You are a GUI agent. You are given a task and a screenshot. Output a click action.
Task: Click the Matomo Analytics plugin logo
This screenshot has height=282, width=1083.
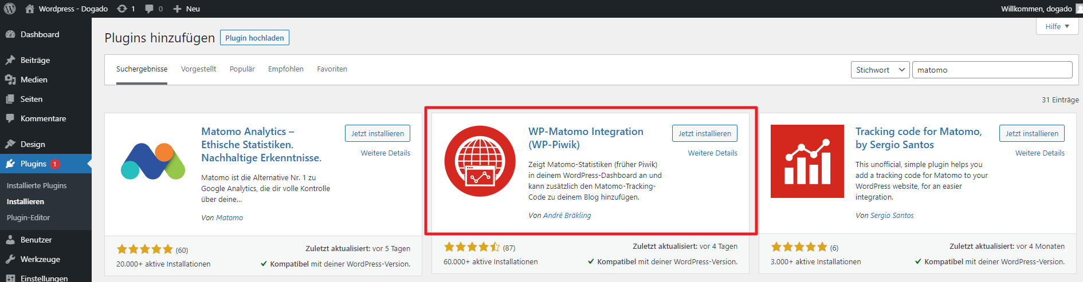coord(153,161)
